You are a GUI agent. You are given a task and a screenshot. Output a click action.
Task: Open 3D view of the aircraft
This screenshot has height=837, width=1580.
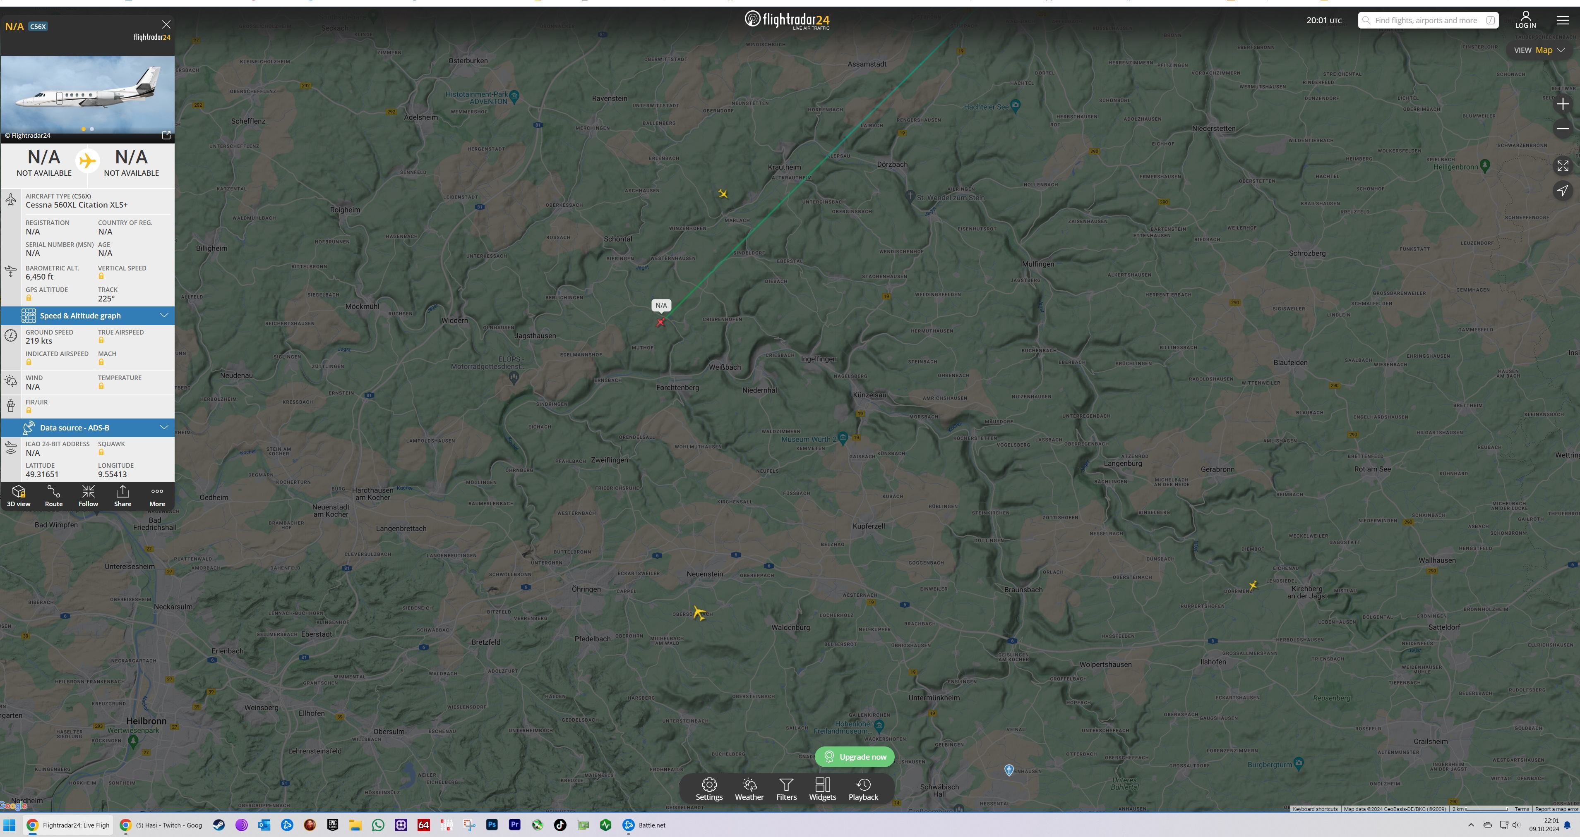coord(18,496)
